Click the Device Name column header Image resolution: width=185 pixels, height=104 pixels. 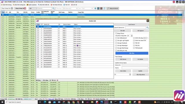pos(67,24)
